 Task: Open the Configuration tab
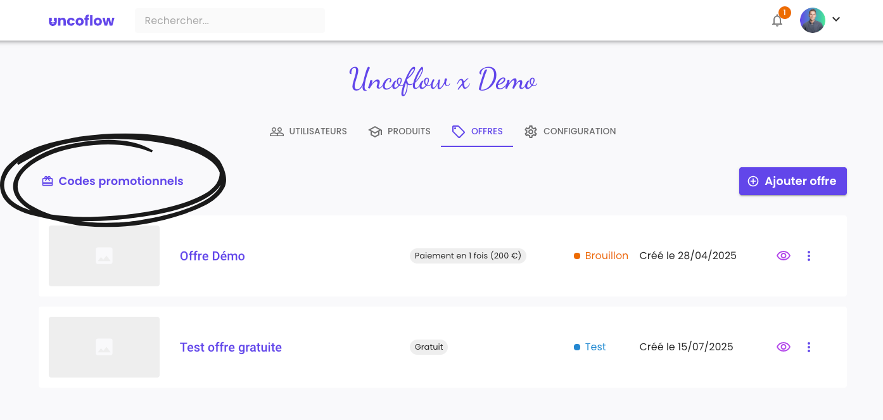point(570,131)
